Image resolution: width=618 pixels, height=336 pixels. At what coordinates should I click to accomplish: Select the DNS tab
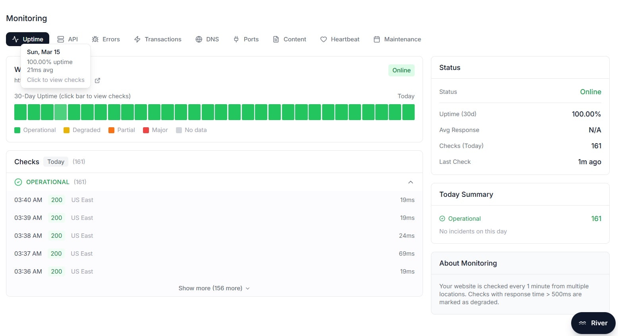(x=207, y=39)
